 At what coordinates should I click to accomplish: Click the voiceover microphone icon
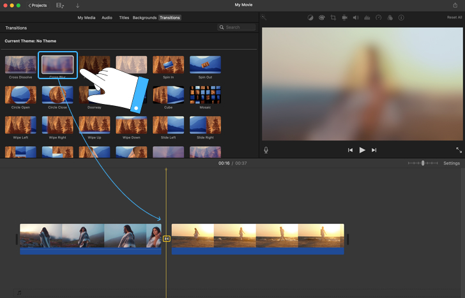(266, 150)
